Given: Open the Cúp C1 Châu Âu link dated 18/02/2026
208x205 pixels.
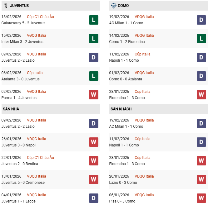Looking at the screenshot, I should click(40, 17).
